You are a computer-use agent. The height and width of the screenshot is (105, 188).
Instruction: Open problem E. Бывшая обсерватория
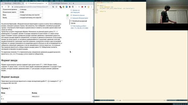pos(79,18)
